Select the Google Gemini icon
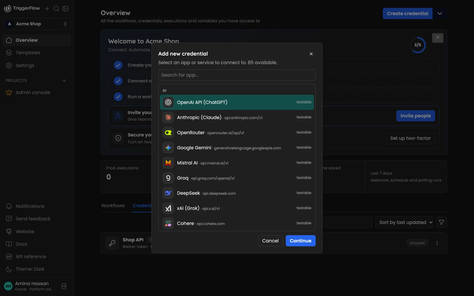 (x=168, y=148)
